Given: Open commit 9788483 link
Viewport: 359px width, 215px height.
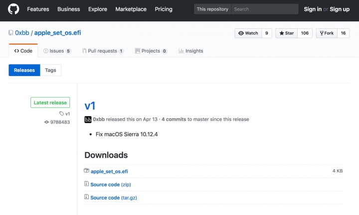Looking at the screenshot, I should tap(60, 122).
